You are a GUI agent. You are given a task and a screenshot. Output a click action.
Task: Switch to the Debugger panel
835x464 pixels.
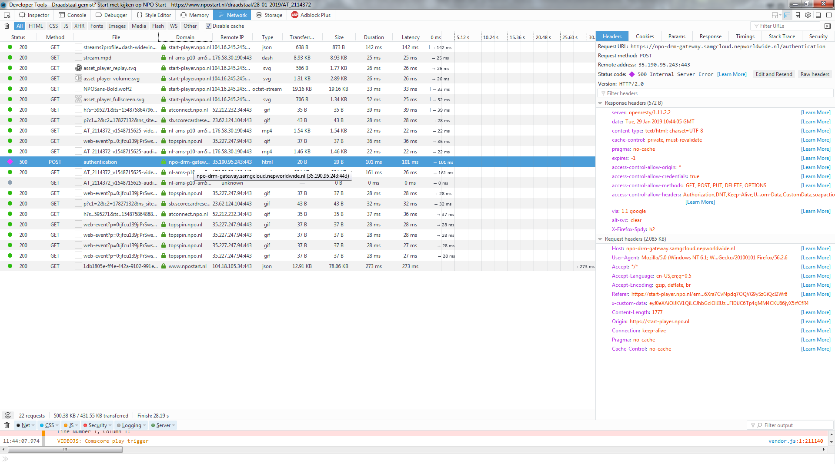[x=112, y=15]
